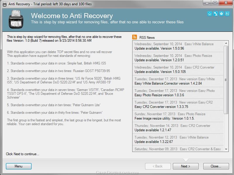Open the Menu button
Image resolution: width=234 pixels, height=175 pixels.
point(19,166)
